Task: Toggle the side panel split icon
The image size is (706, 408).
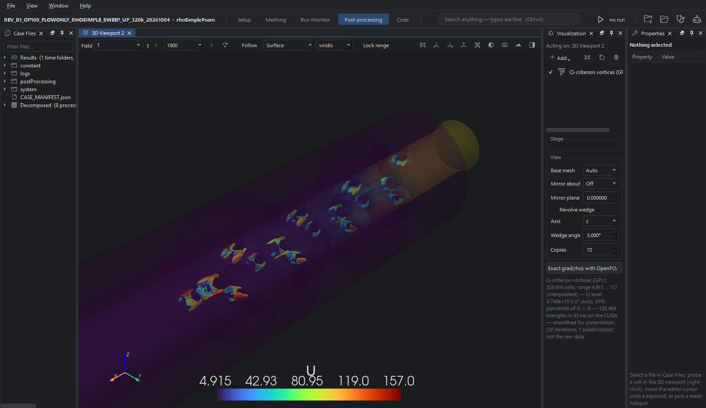Action: pos(532,45)
